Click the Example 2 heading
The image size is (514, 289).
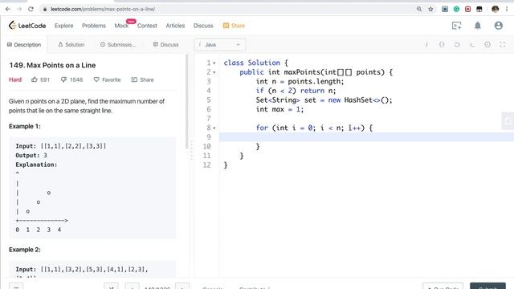point(25,250)
